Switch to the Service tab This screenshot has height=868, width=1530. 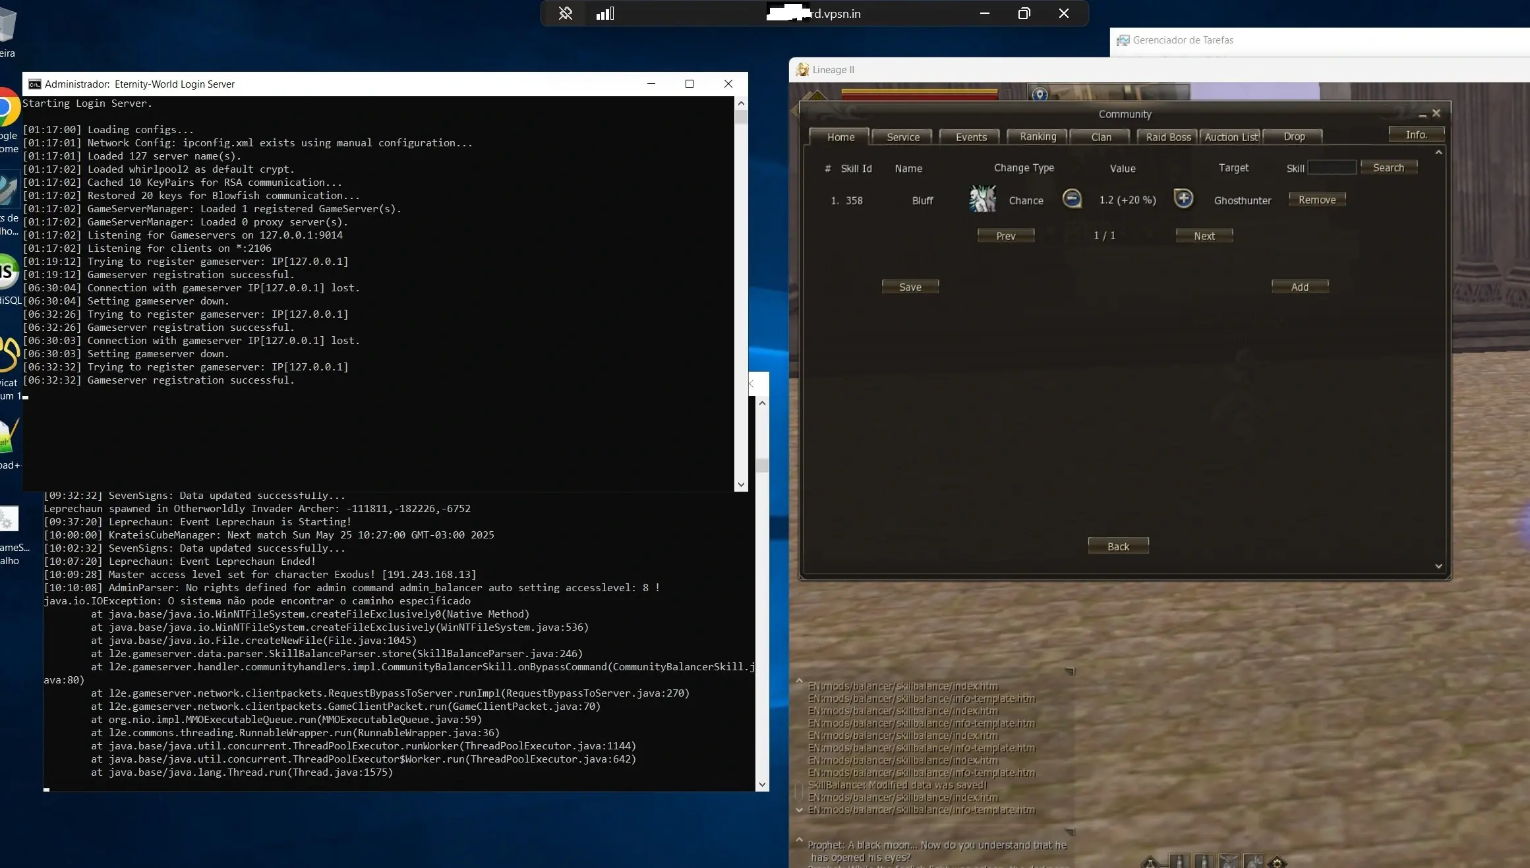pos(902,137)
